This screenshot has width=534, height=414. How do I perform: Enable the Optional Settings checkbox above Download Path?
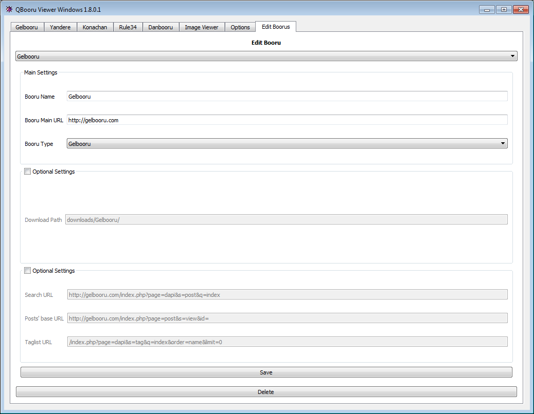click(x=28, y=172)
